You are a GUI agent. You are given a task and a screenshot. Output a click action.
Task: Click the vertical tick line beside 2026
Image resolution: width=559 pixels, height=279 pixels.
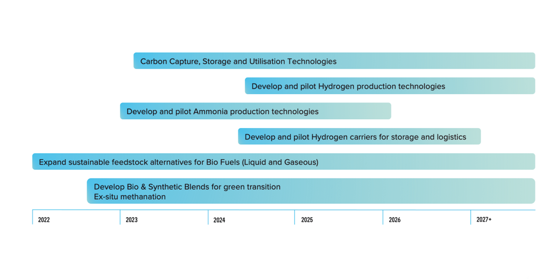coord(383,217)
